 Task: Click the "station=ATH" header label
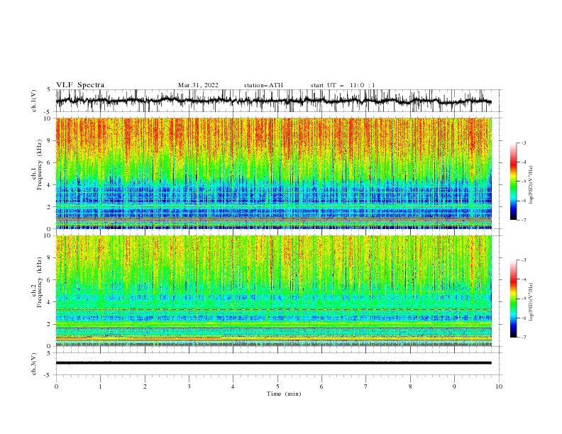pos(263,85)
